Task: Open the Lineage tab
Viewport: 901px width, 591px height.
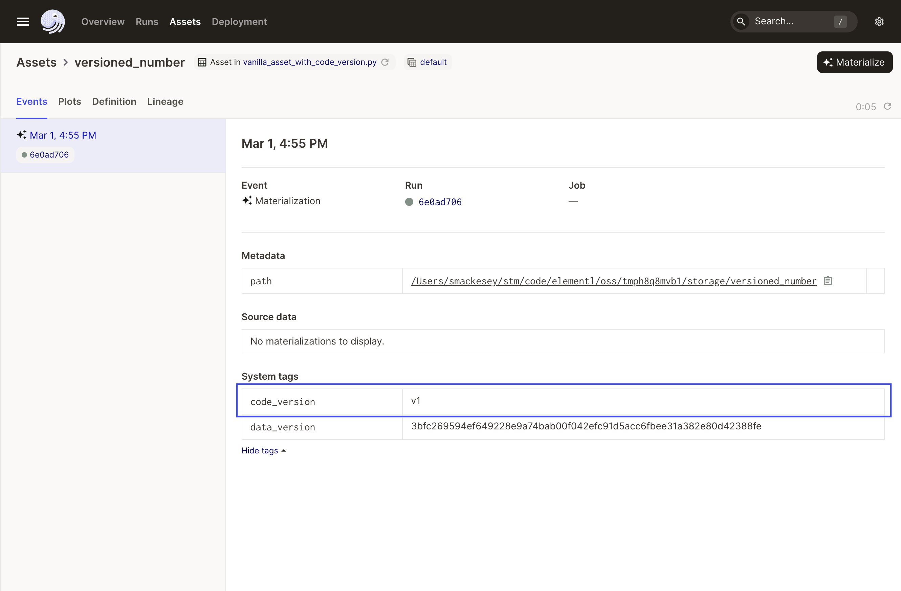Action: 165,101
